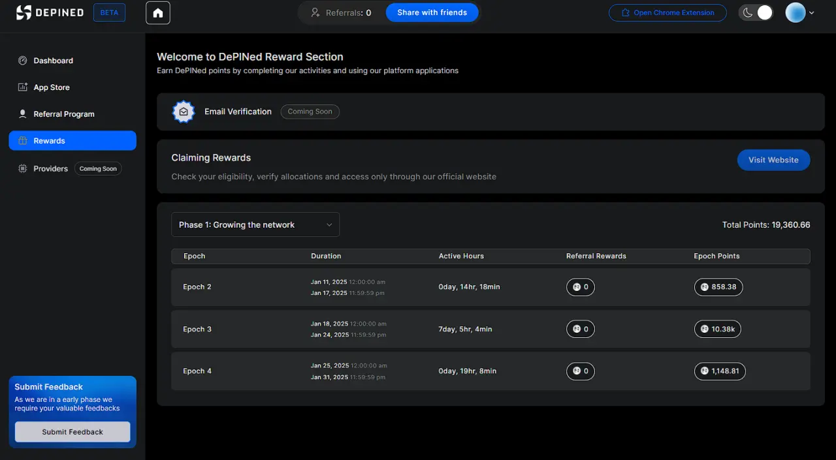This screenshot has width=836, height=460.
Task: Click the Epoch 4 row label
Action: click(x=197, y=371)
